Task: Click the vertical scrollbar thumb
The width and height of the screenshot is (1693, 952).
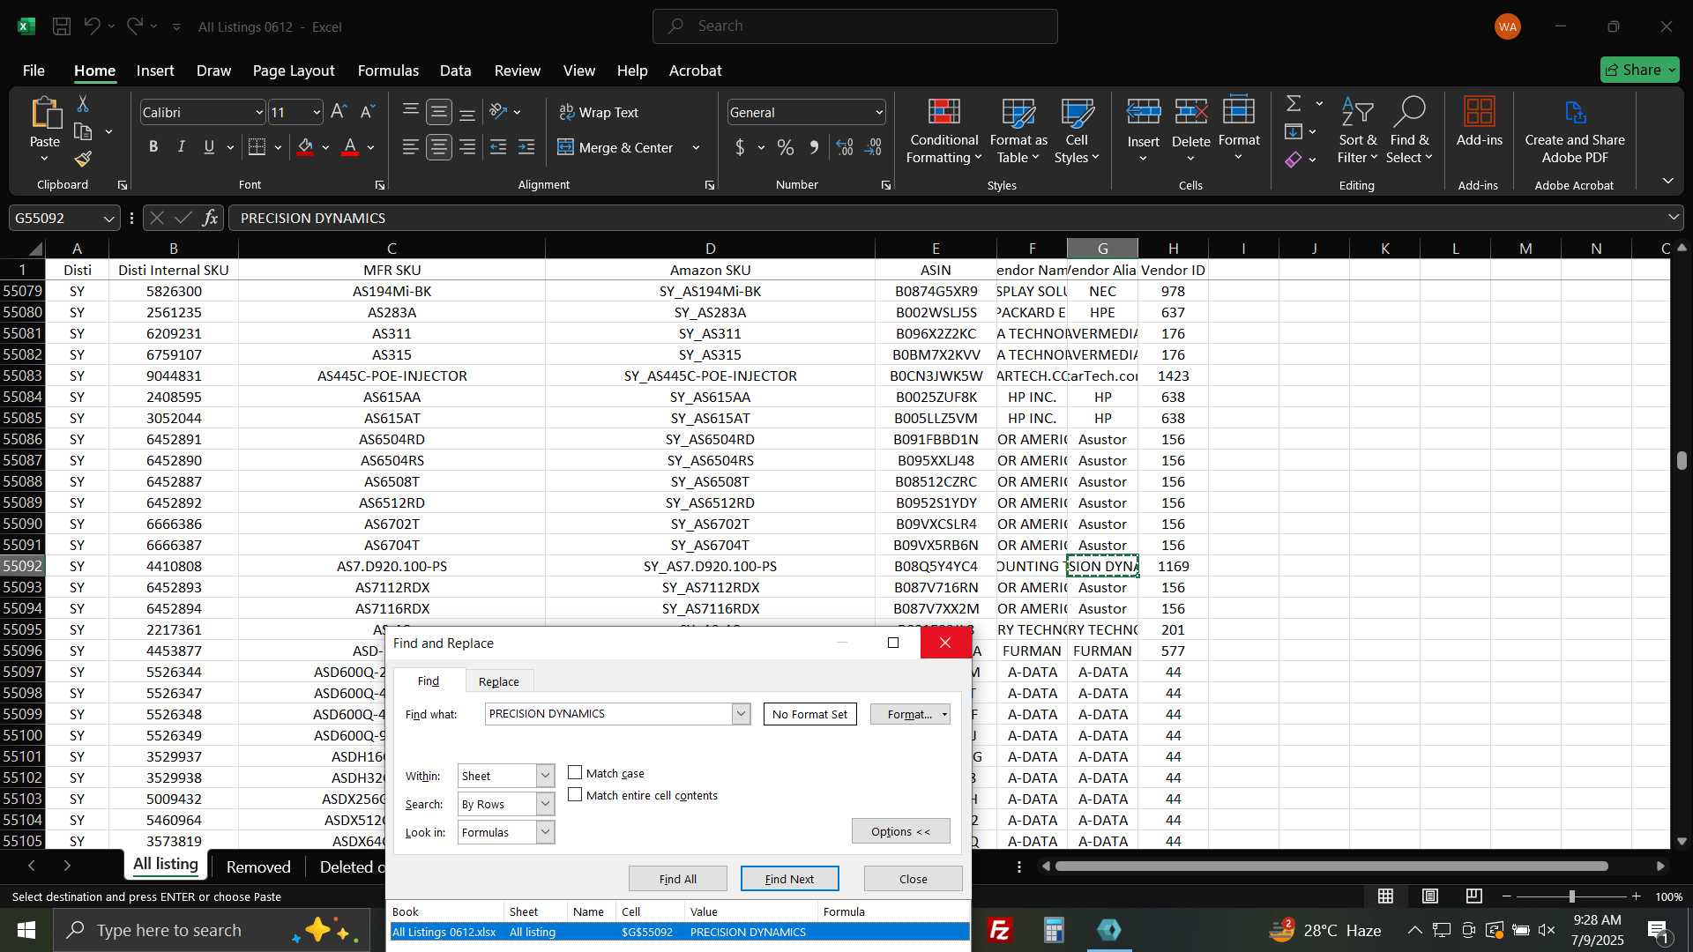Action: [x=1682, y=460]
